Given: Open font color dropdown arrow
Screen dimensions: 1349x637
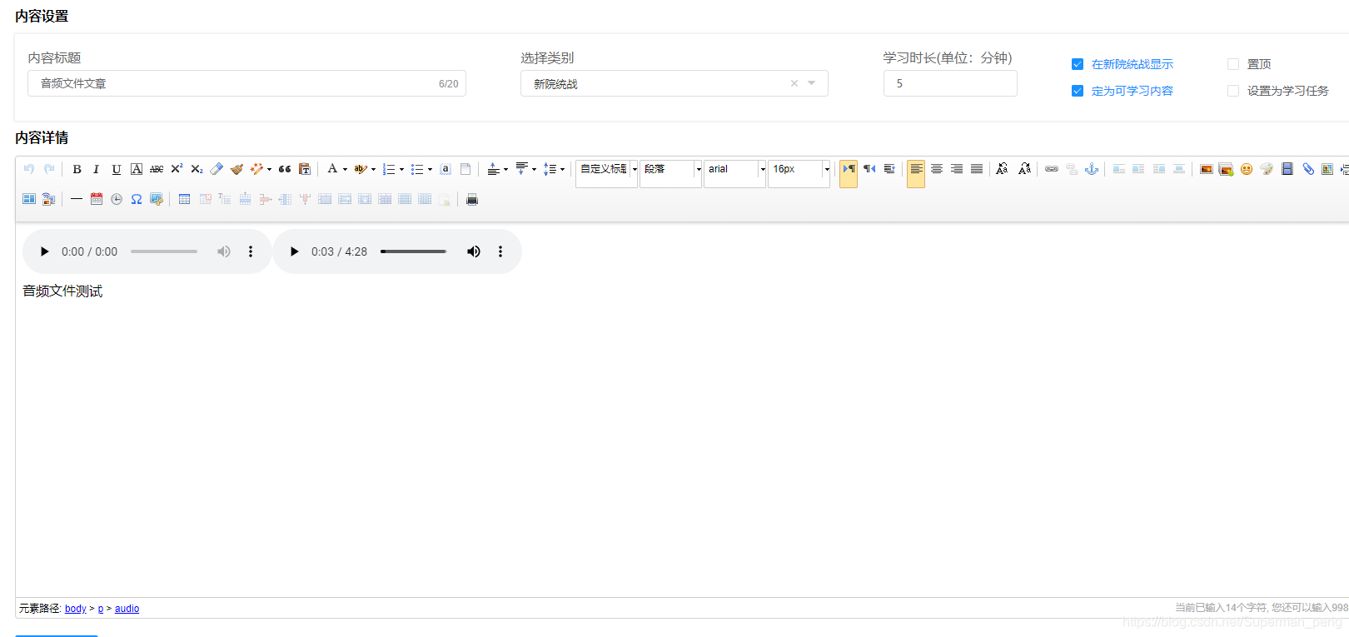Looking at the screenshot, I should (x=345, y=169).
